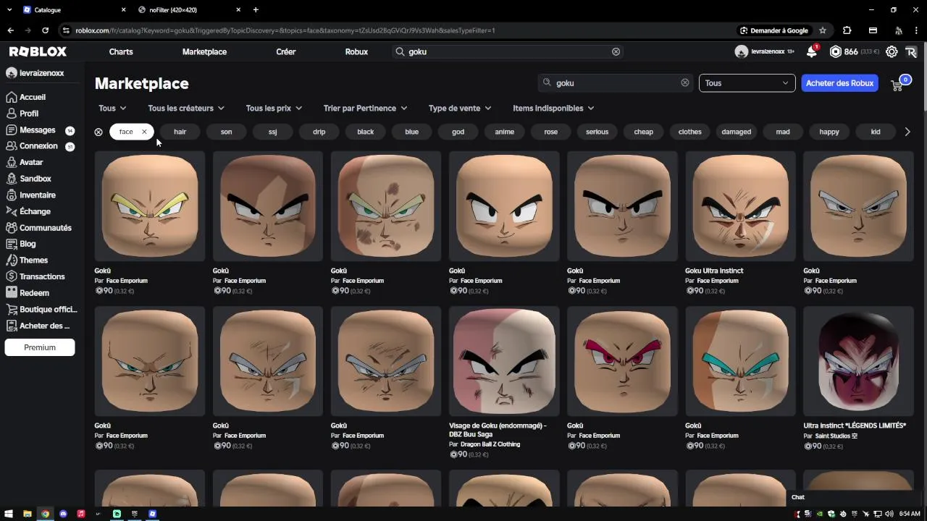Open the Saint Studios creator link
This screenshot has height=521, width=927.
coord(836,436)
